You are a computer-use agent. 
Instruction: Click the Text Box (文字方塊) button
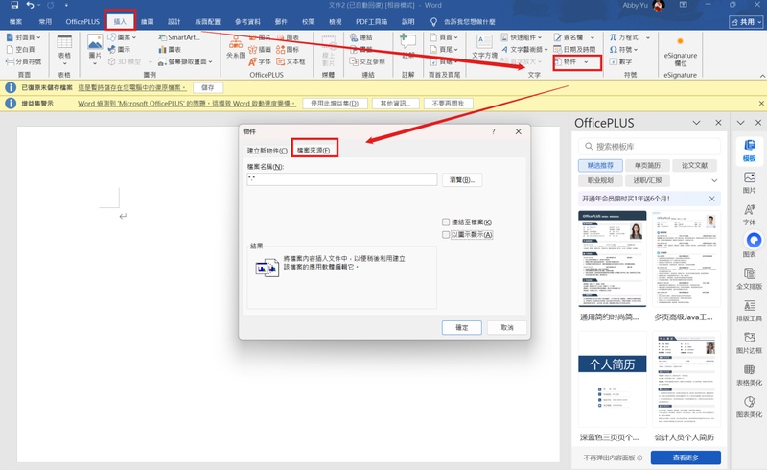coord(484,48)
